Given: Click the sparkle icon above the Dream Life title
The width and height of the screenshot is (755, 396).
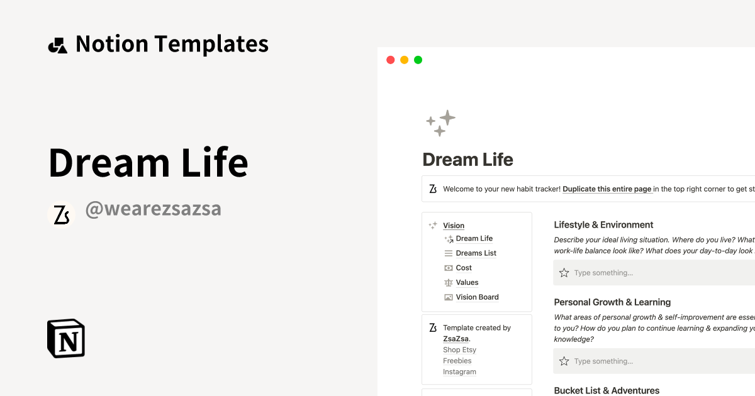Looking at the screenshot, I should 440,123.
